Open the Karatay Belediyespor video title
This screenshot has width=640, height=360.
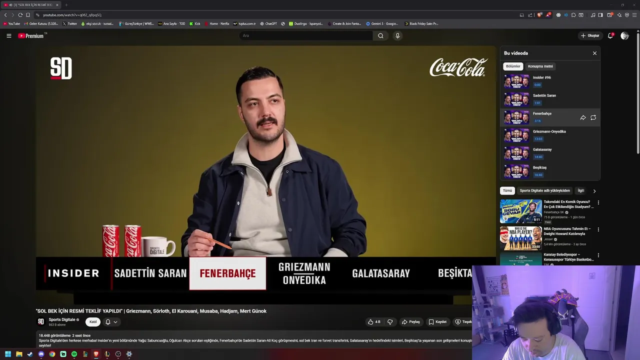(569, 257)
